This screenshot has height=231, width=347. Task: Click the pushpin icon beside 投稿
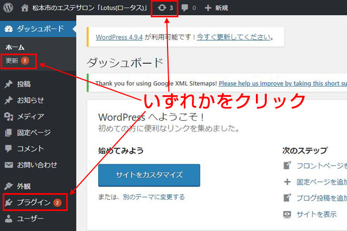pos(9,84)
